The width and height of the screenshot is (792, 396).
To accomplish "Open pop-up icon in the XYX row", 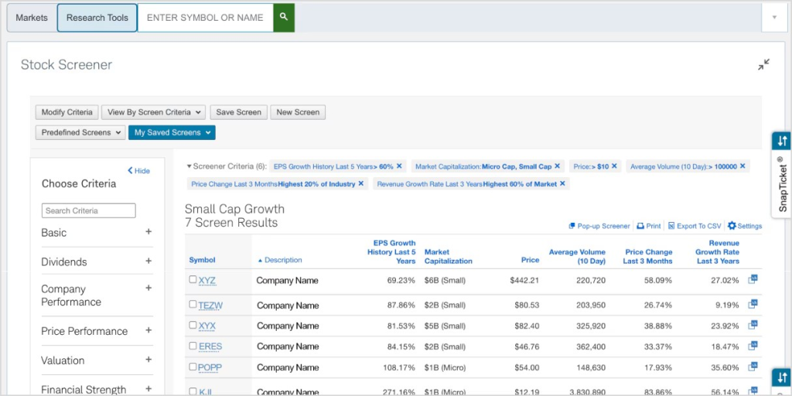I will coord(753,324).
